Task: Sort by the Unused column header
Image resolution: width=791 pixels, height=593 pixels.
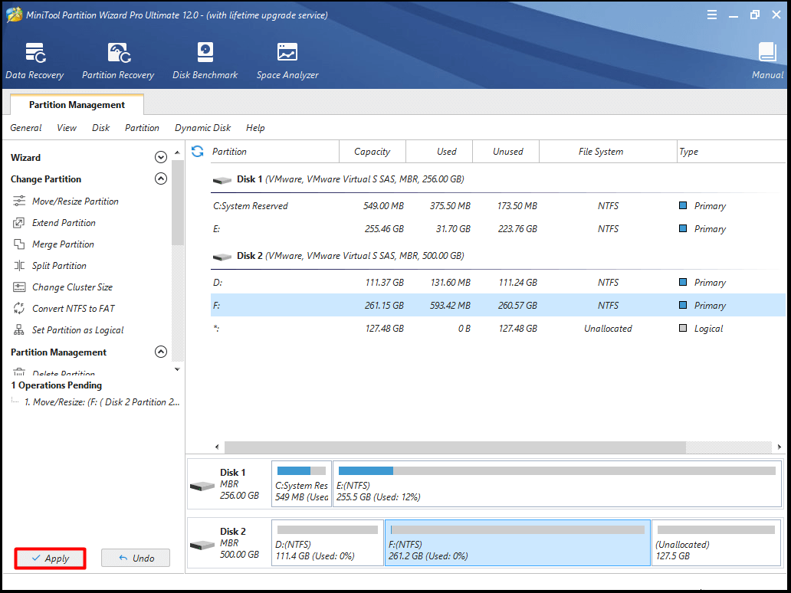Action: [506, 151]
